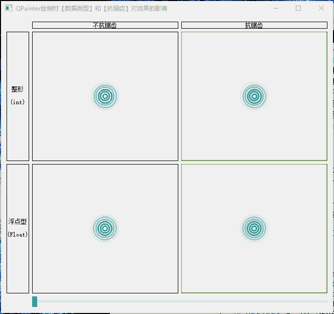
Task: Click the slider track at the bottom
Action: (180, 301)
